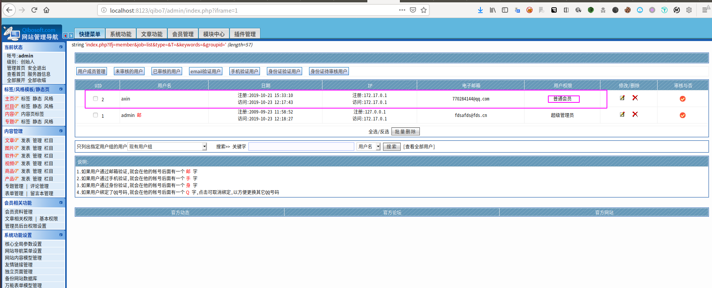
Task: Open the browser library icon
Action: point(493,10)
